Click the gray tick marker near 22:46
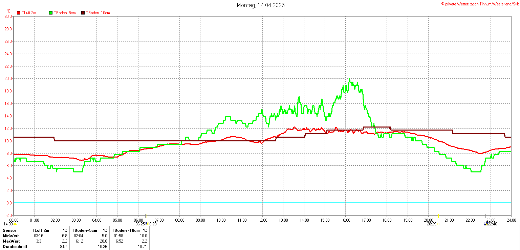520x250 pixels. (x=485, y=216)
